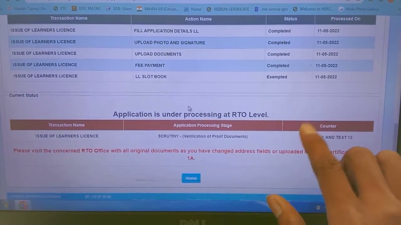Click the ETC bookmark globe icon

point(56,8)
